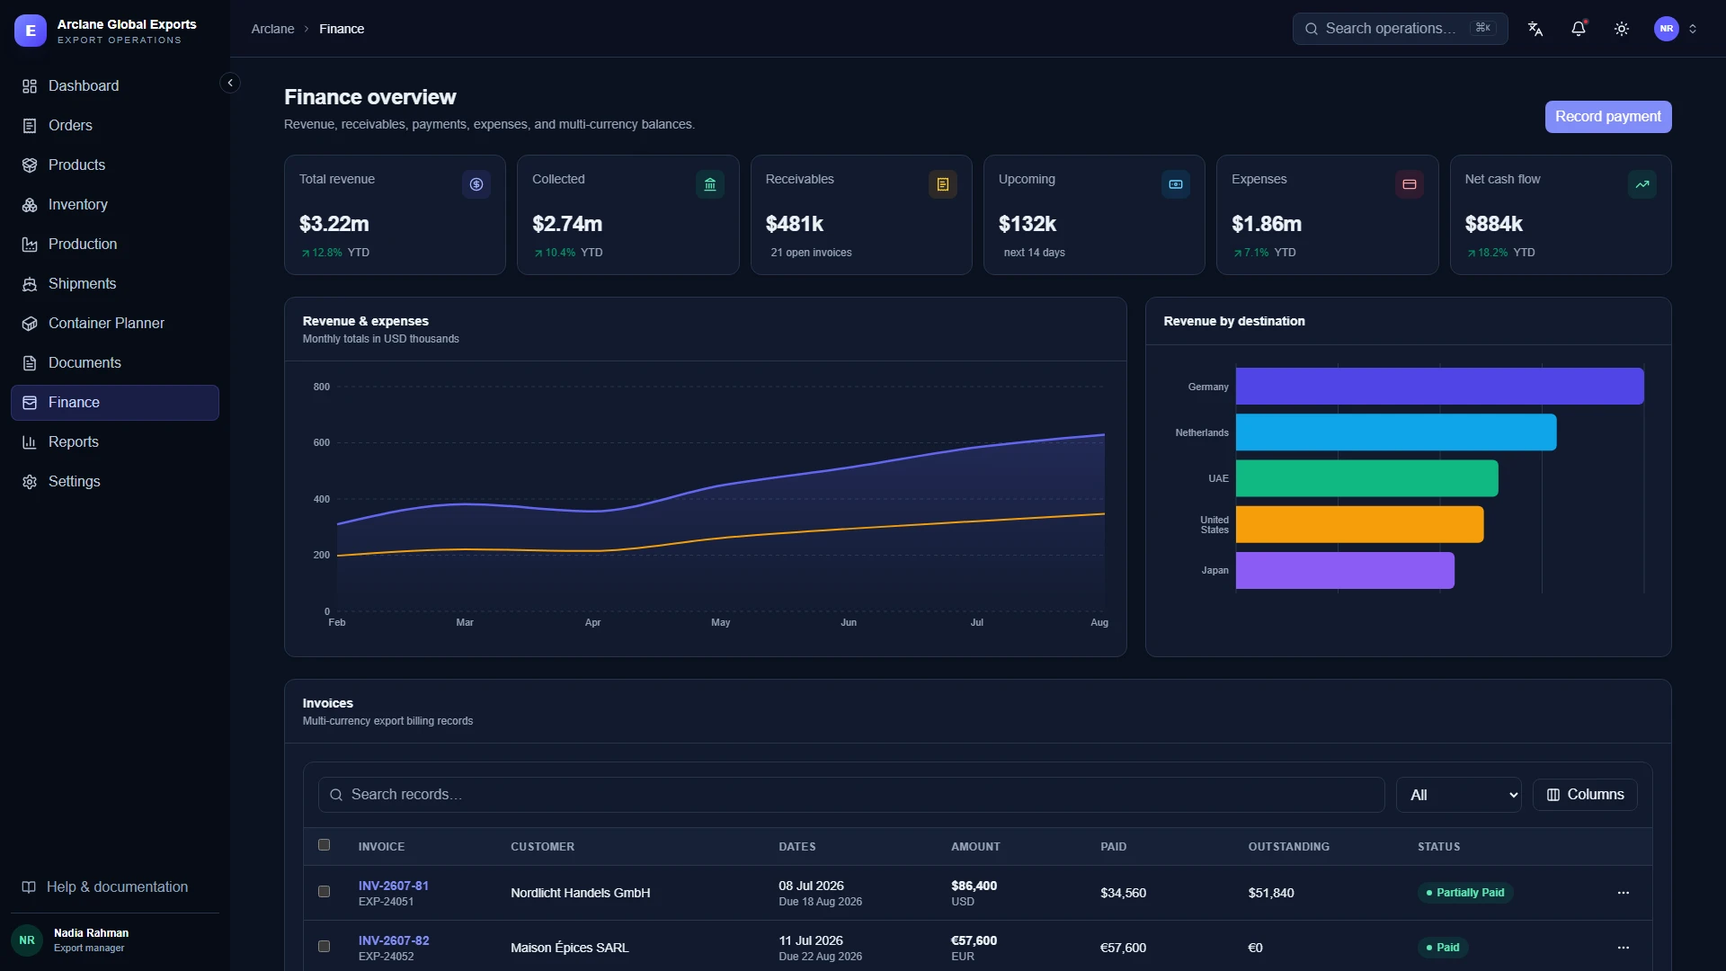Sort by the STATUS column header
The image size is (1726, 971).
pyautogui.click(x=1438, y=847)
